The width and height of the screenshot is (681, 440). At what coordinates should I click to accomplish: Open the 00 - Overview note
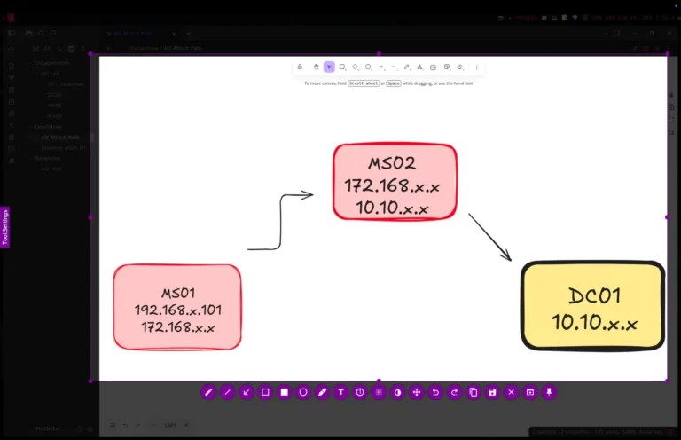coord(66,84)
